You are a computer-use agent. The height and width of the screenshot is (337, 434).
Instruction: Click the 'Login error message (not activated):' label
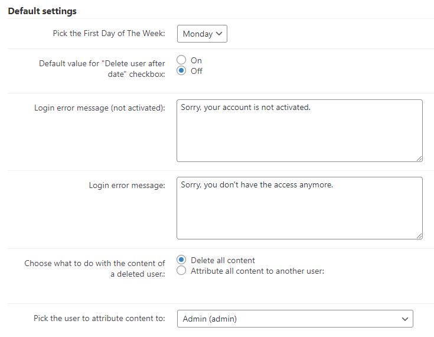point(100,108)
